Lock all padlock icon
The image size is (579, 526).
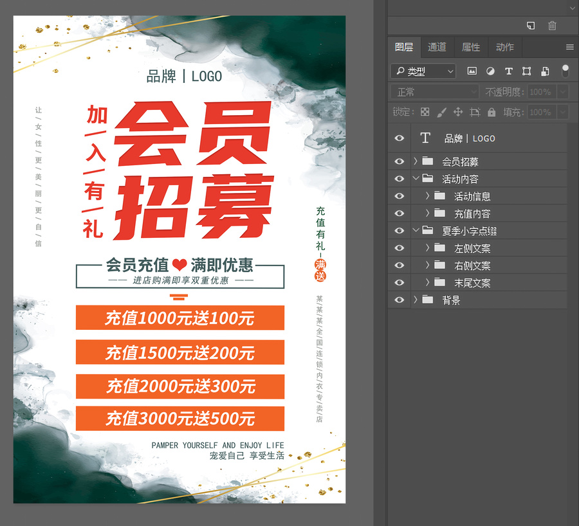pyautogui.click(x=492, y=112)
